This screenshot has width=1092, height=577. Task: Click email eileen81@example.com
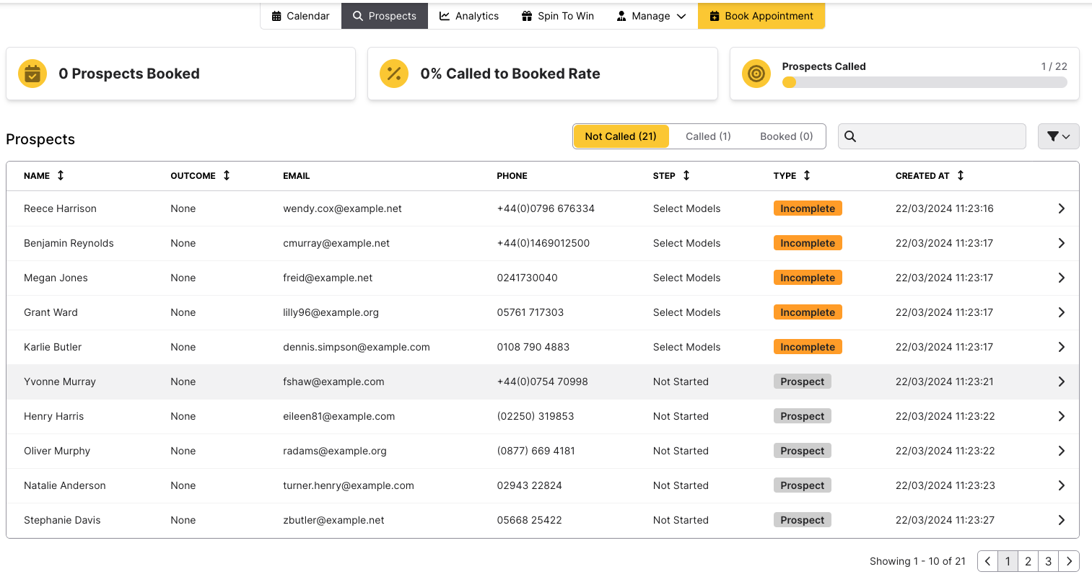coord(339,416)
